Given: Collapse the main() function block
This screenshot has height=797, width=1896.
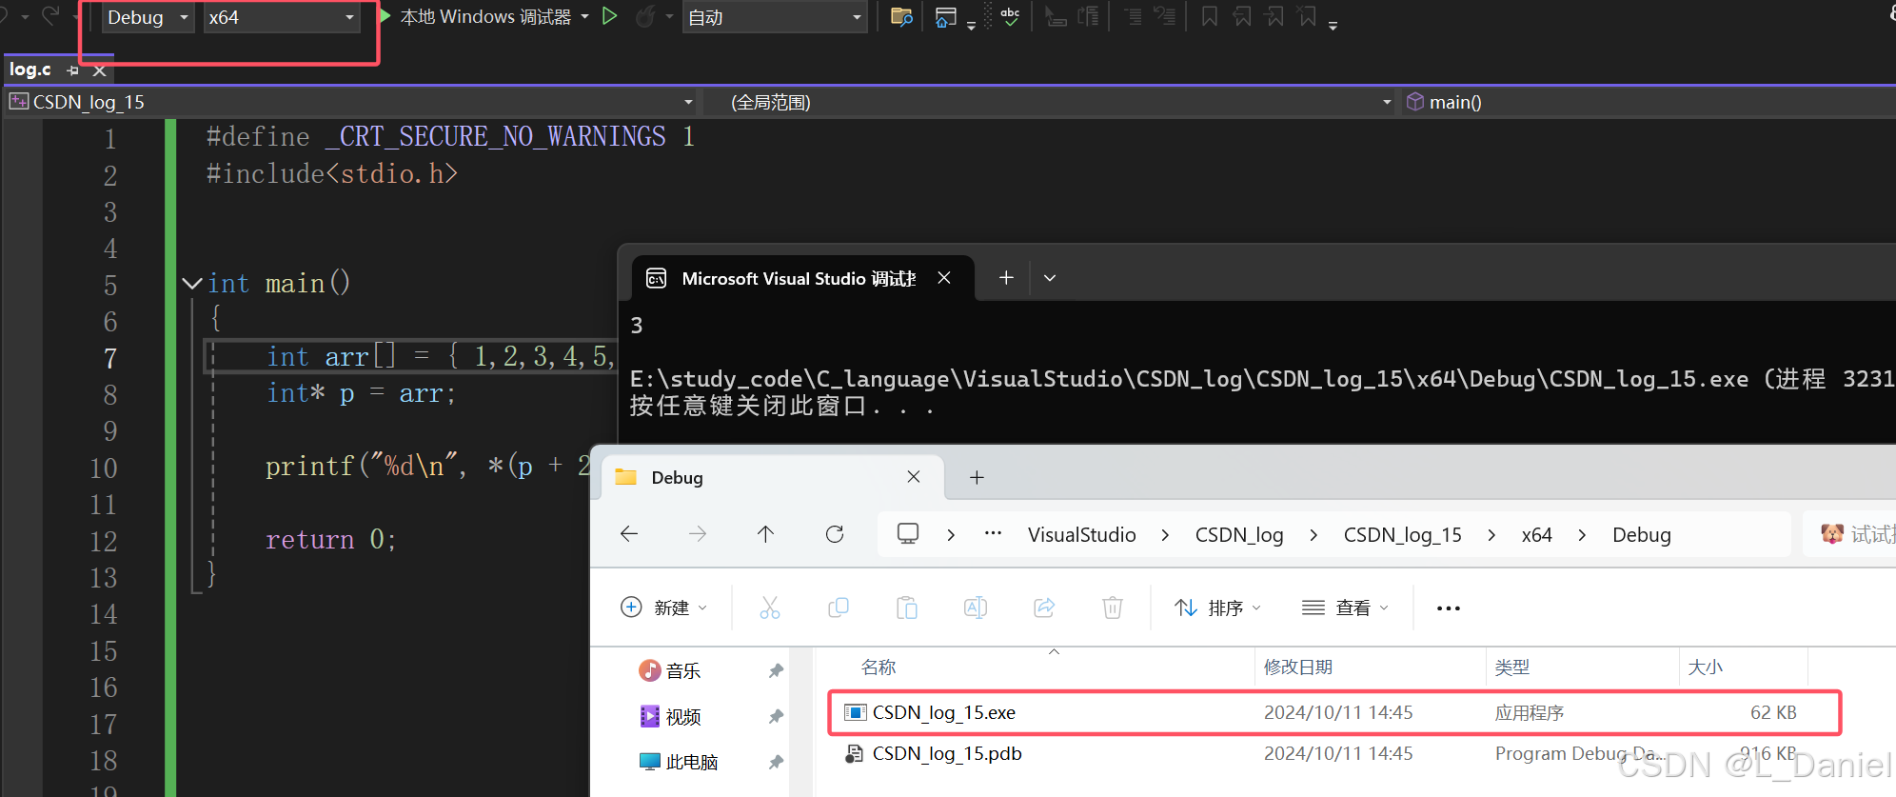Looking at the screenshot, I should [x=191, y=284].
